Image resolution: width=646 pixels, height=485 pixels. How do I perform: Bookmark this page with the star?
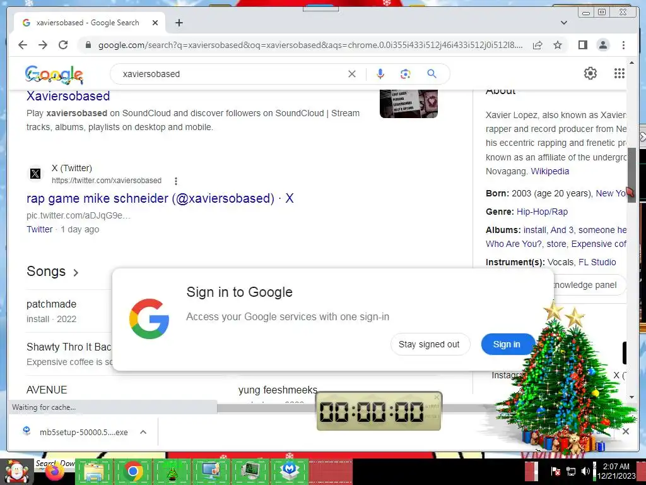coord(558,45)
